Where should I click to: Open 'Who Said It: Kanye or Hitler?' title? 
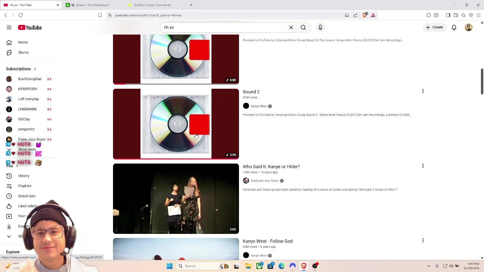[x=271, y=167]
